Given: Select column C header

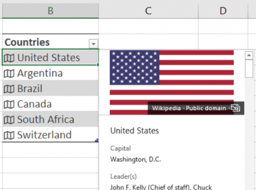Looking at the screenshot, I should coord(148,11).
